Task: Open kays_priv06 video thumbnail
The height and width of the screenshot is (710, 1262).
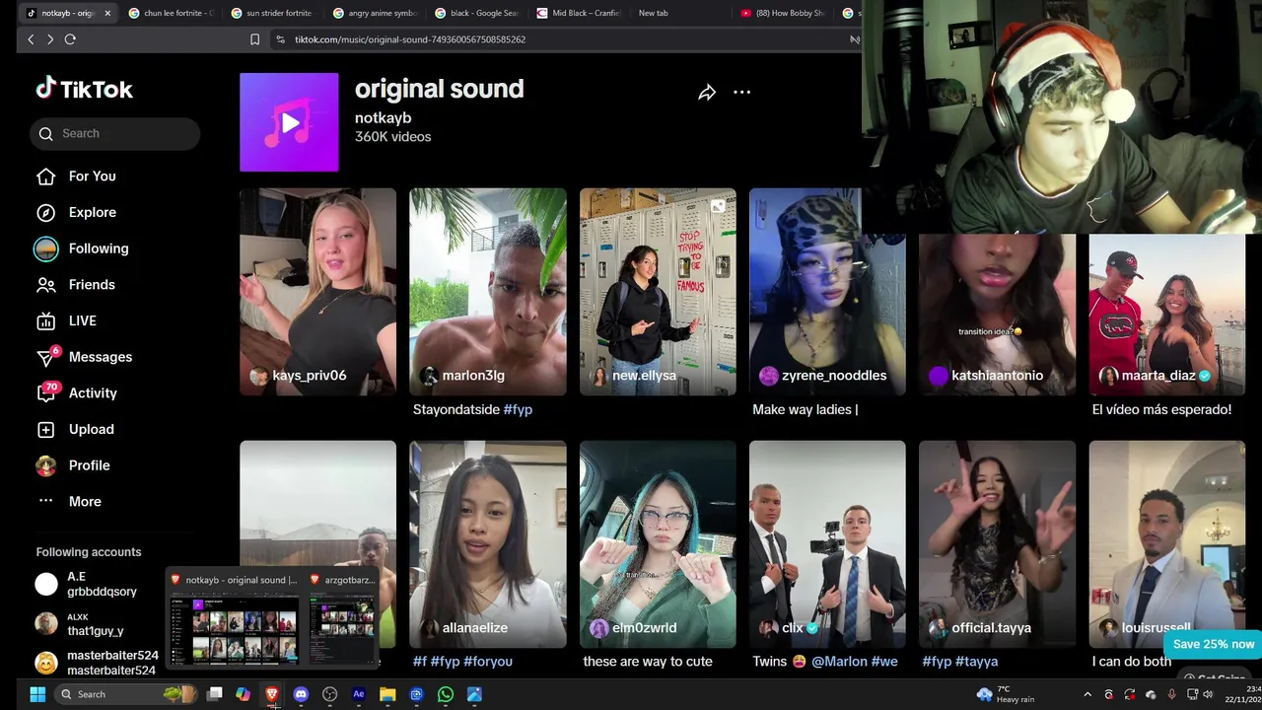Action: (x=317, y=292)
